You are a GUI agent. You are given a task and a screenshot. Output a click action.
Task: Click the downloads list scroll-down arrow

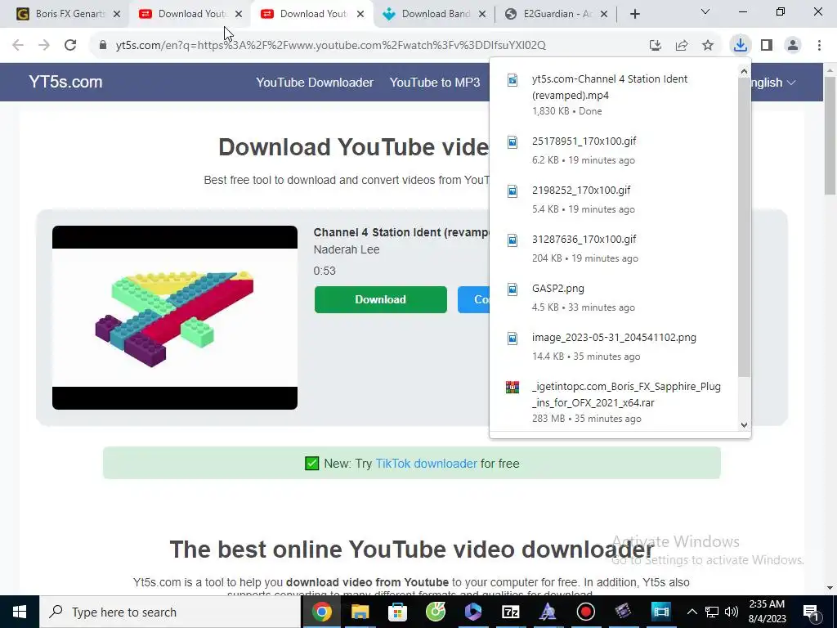744,425
